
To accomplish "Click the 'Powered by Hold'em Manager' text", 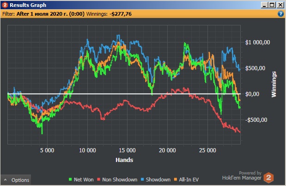I will (x=242, y=175).
